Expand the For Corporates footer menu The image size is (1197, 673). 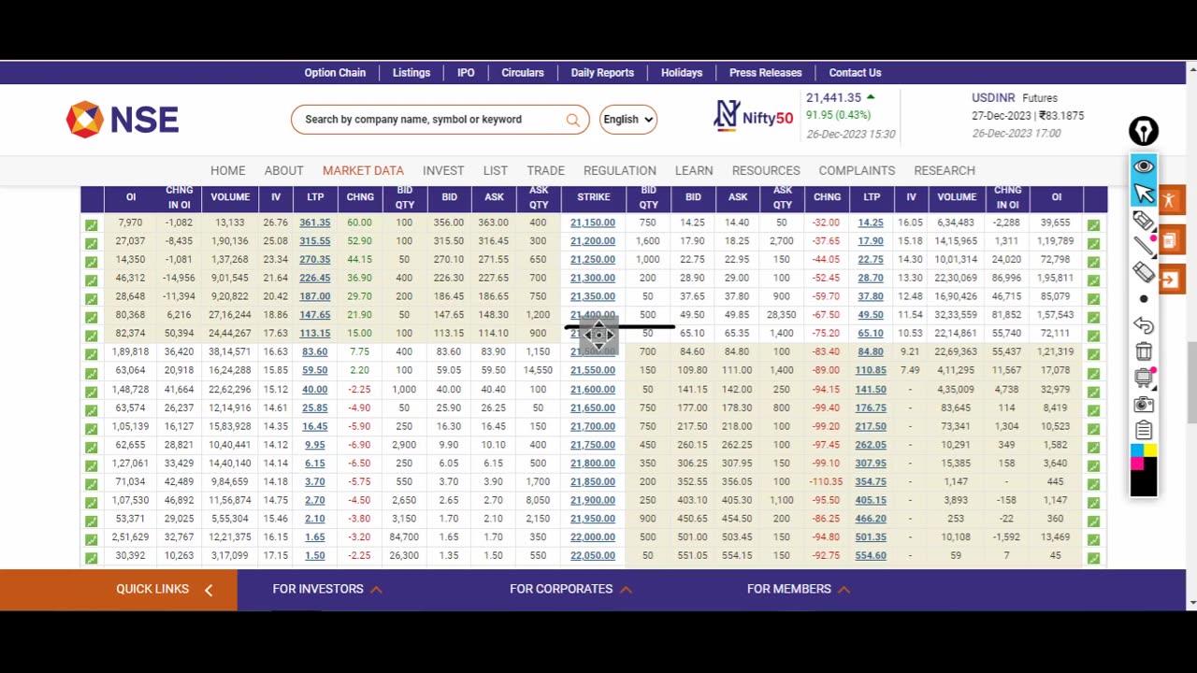click(570, 589)
